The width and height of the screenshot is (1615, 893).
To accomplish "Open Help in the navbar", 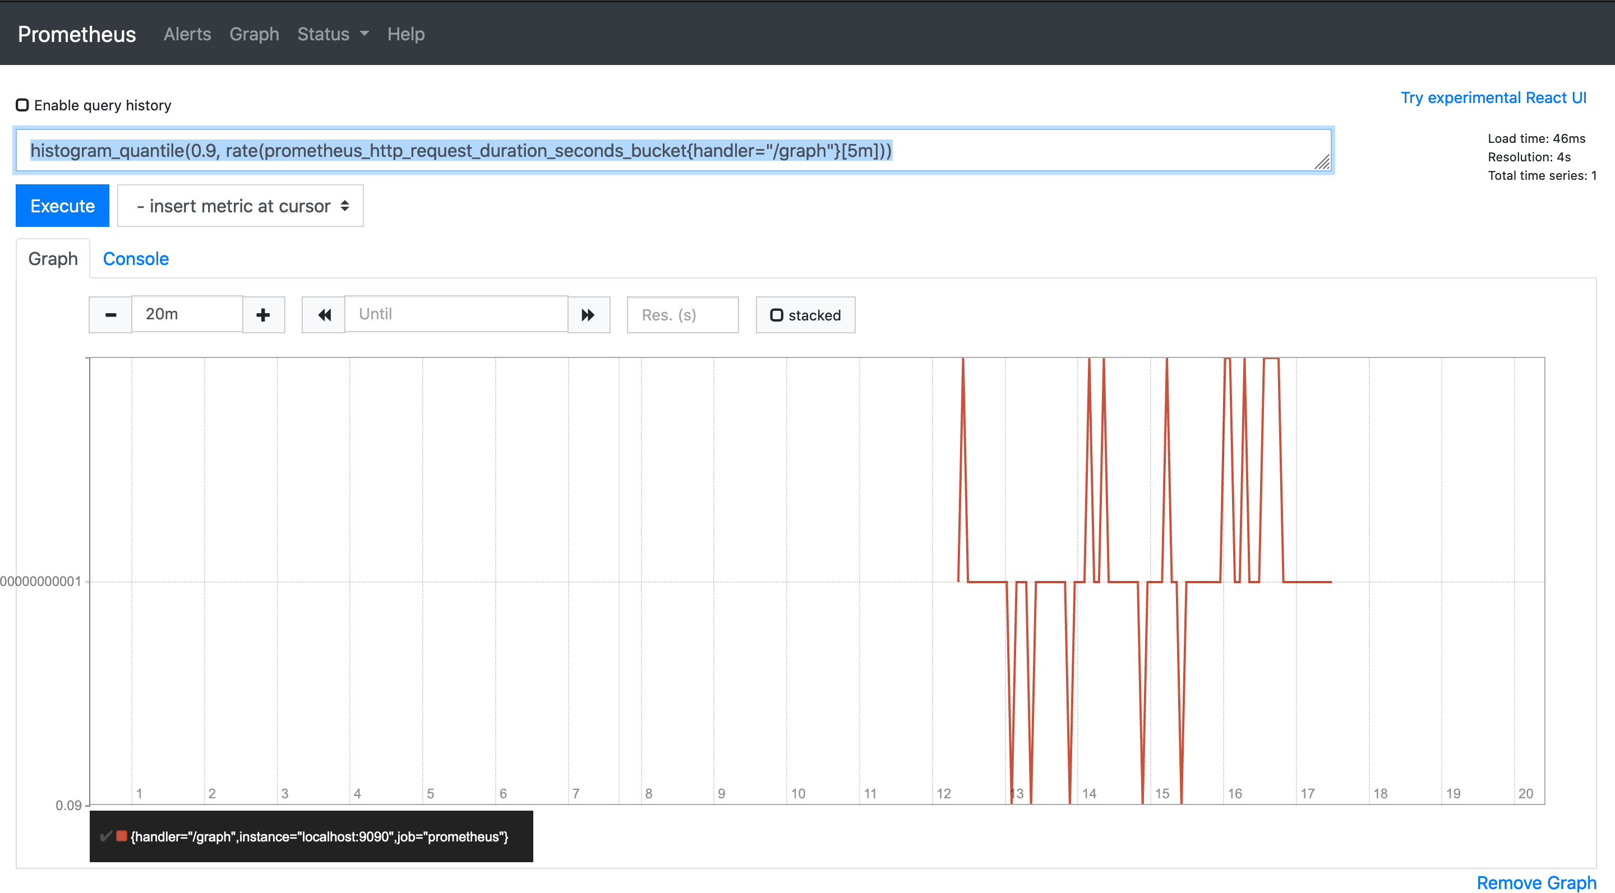I will 405,34.
